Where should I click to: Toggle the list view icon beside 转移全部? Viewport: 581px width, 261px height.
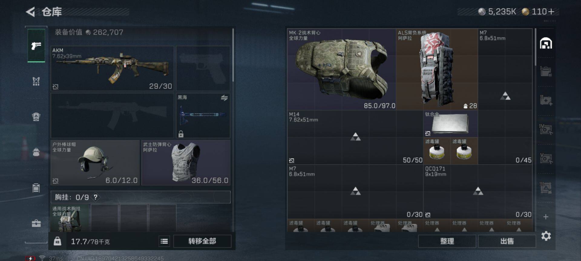point(164,241)
